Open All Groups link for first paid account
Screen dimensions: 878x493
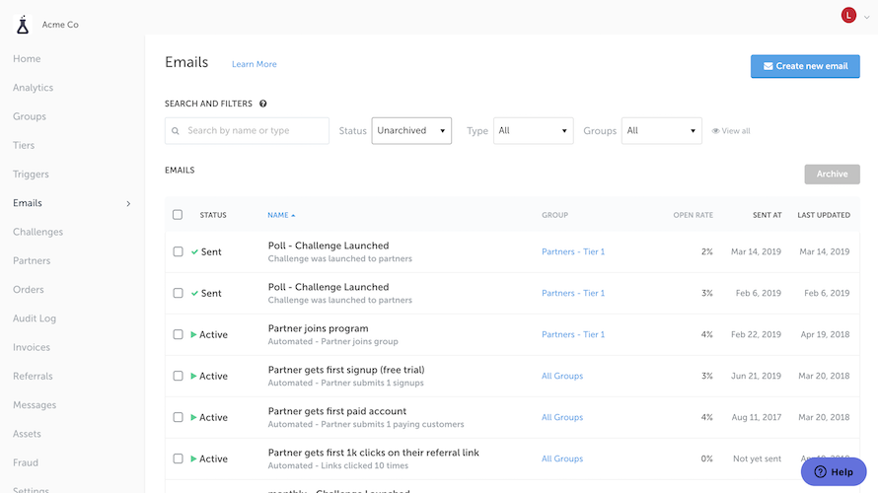coord(562,417)
